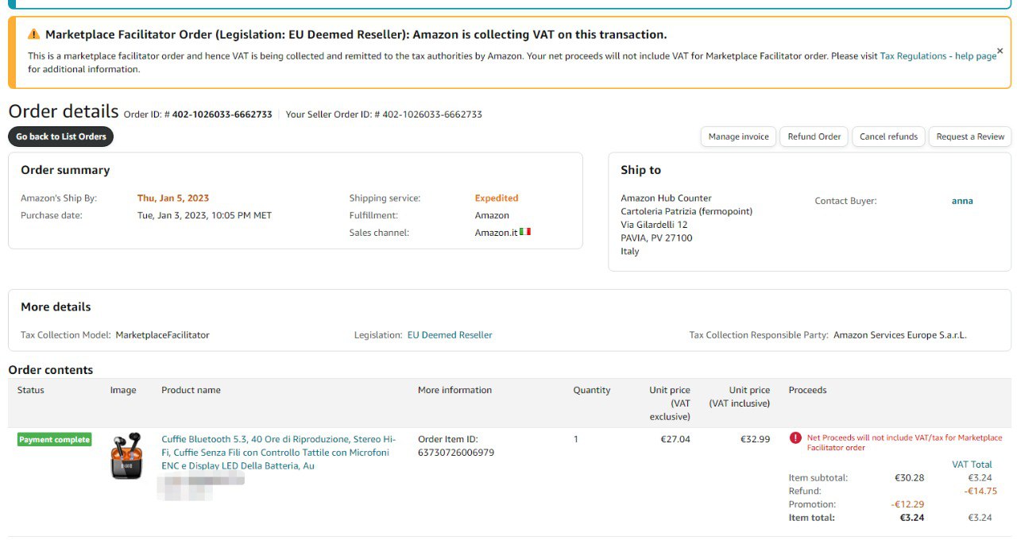This screenshot has width=1017, height=540.
Task: Click the Order Item ID value
Action: [456, 453]
